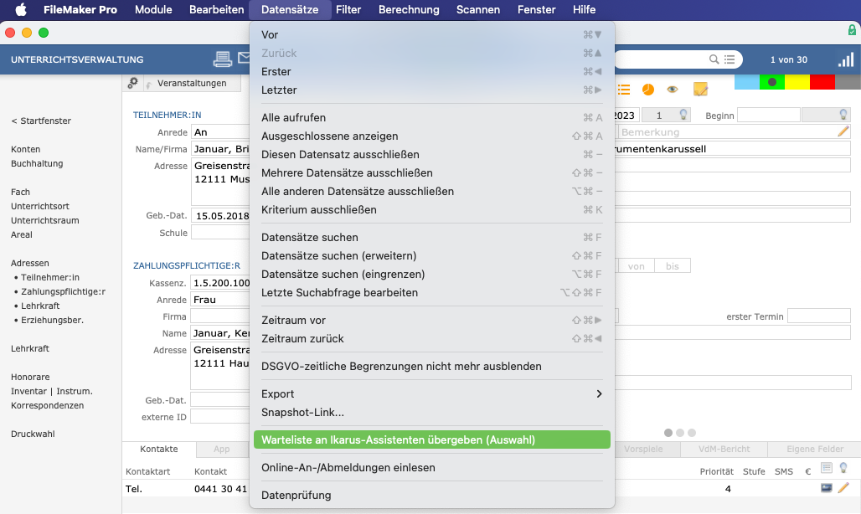Click the Geb.-Dat. field 15.05.2018
The width and height of the screenshot is (861, 514).
(220, 216)
